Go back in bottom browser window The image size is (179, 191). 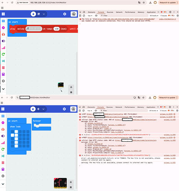point(2,97)
